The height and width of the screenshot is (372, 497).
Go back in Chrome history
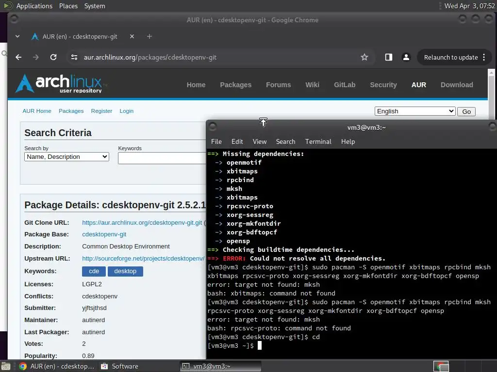point(19,57)
